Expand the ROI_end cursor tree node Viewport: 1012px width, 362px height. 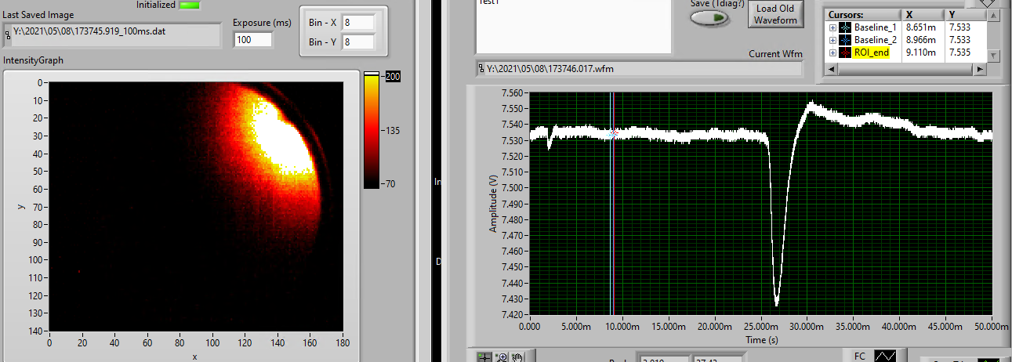pos(832,52)
